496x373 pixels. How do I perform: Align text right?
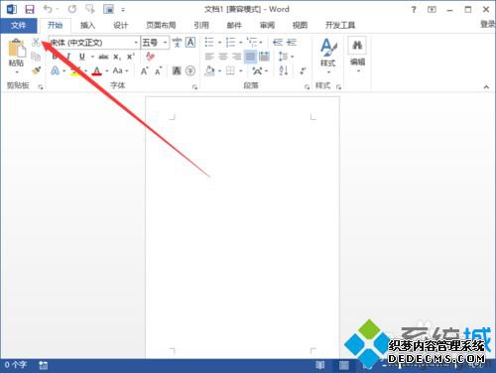tap(236, 57)
